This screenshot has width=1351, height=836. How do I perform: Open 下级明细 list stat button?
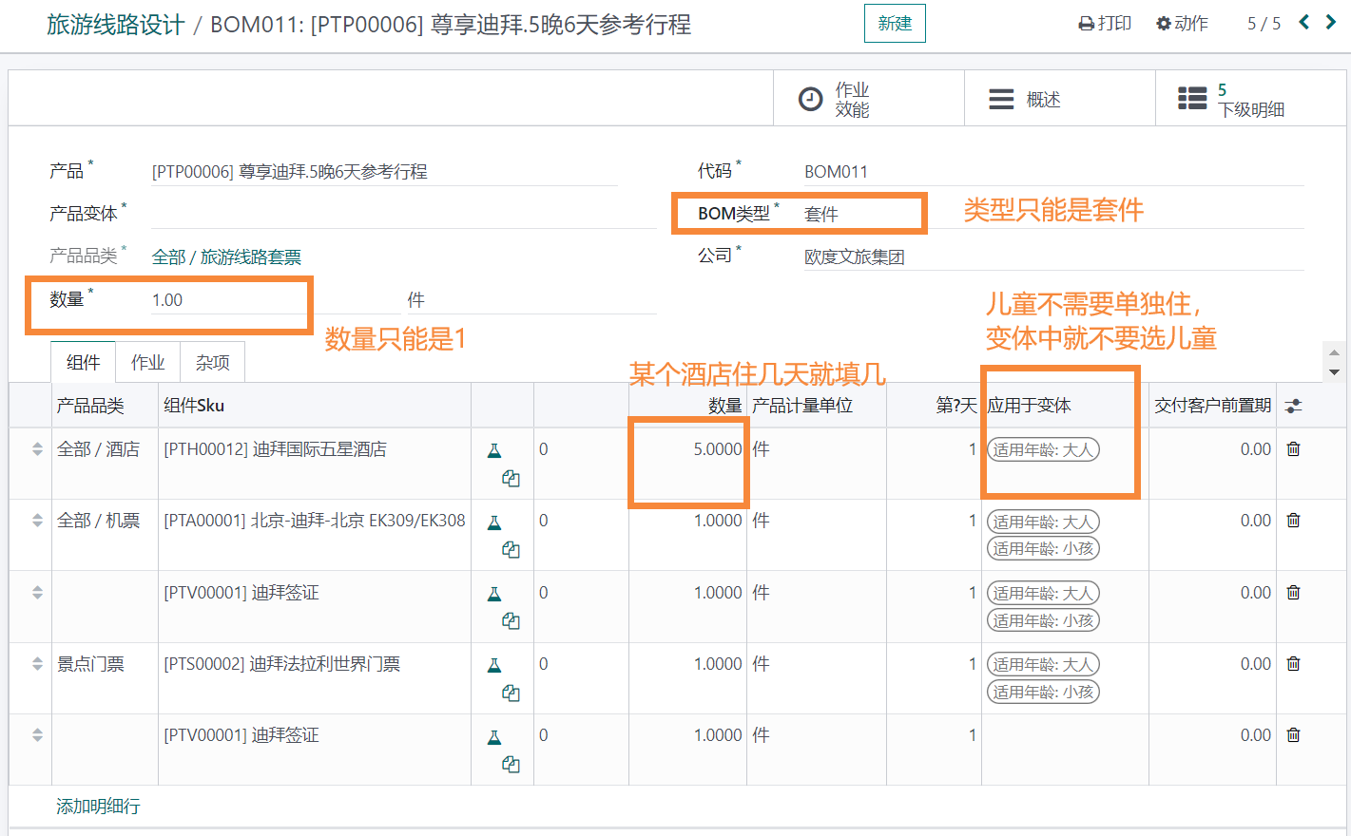click(x=1250, y=99)
